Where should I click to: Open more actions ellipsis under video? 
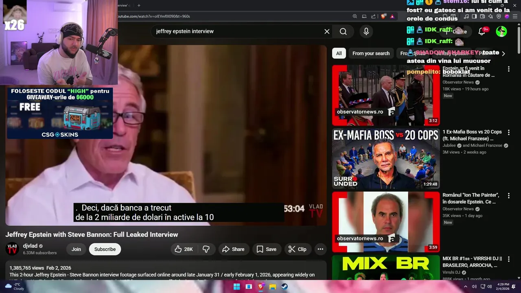click(x=320, y=249)
